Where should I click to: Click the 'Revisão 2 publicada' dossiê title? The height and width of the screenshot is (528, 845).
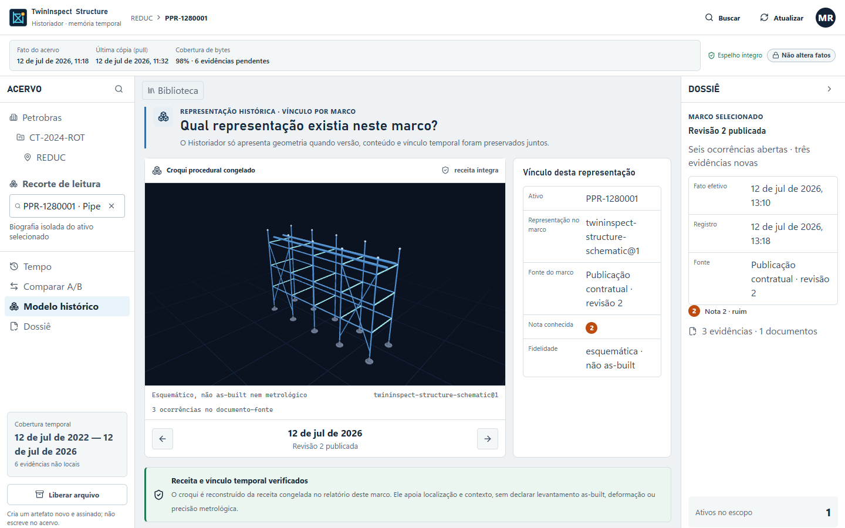727,131
